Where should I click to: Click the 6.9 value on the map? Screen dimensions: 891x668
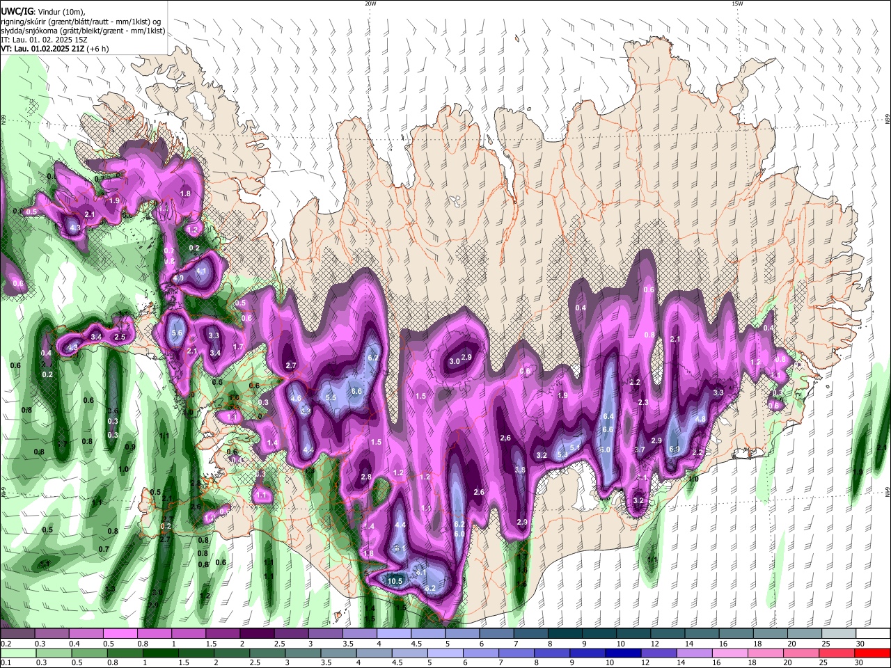point(675,450)
